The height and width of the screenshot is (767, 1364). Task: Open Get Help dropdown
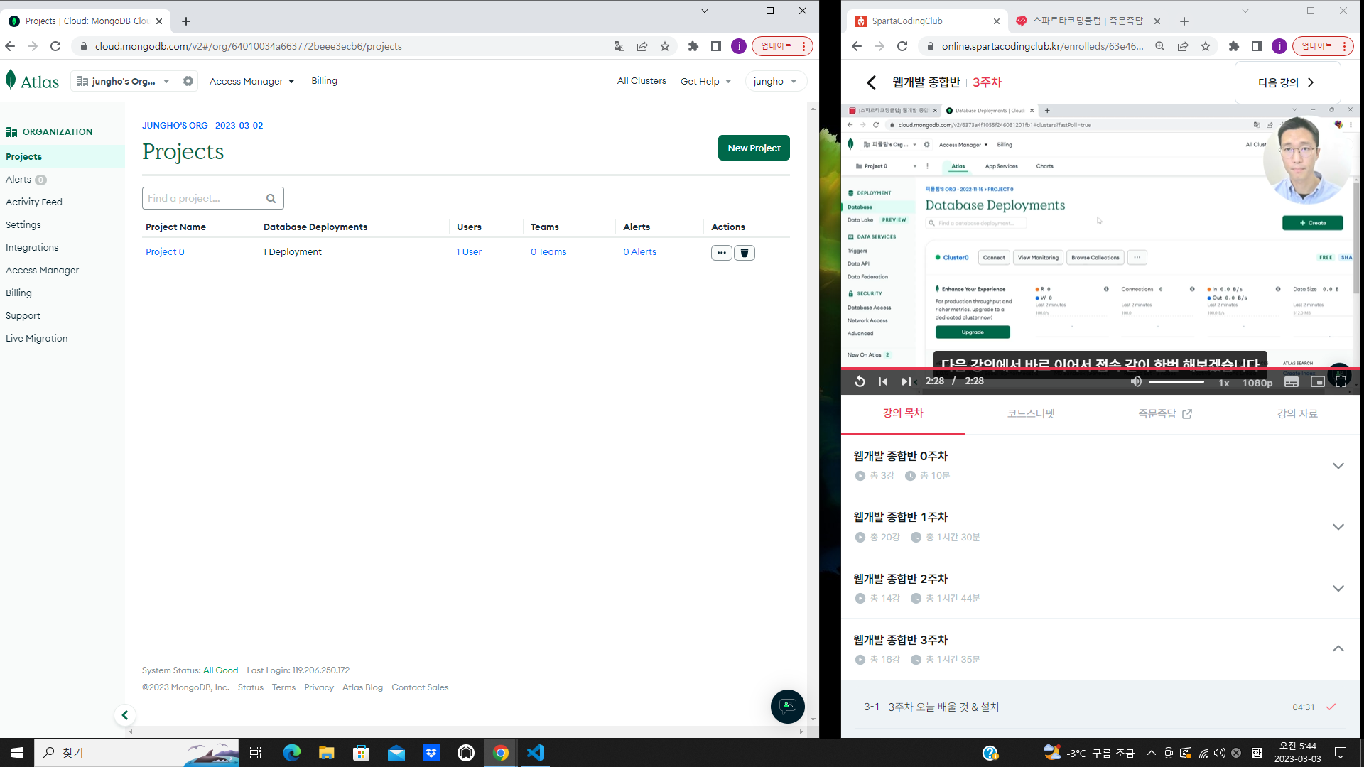tap(705, 82)
